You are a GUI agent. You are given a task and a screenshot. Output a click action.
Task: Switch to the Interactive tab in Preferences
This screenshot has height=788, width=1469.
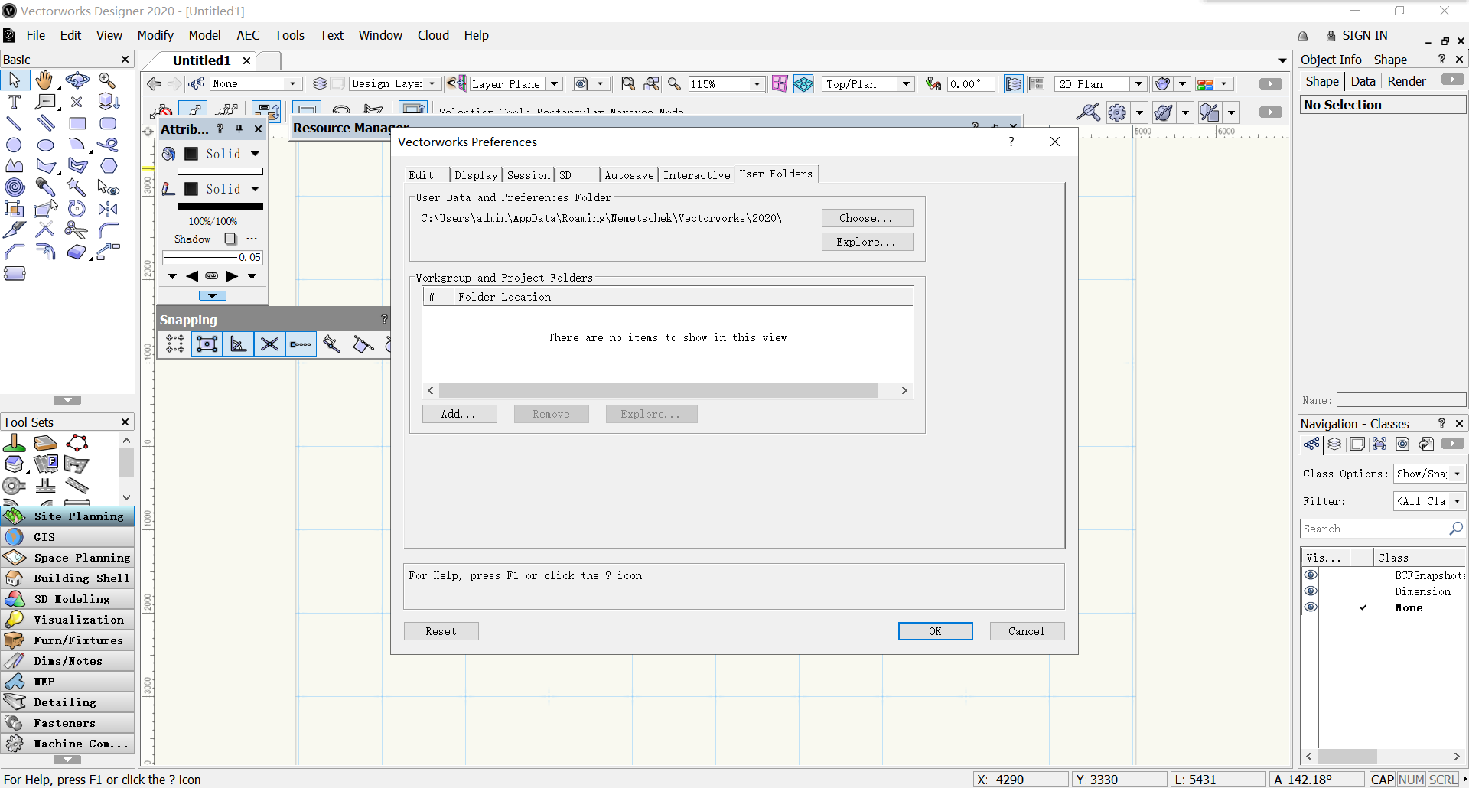click(696, 175)
